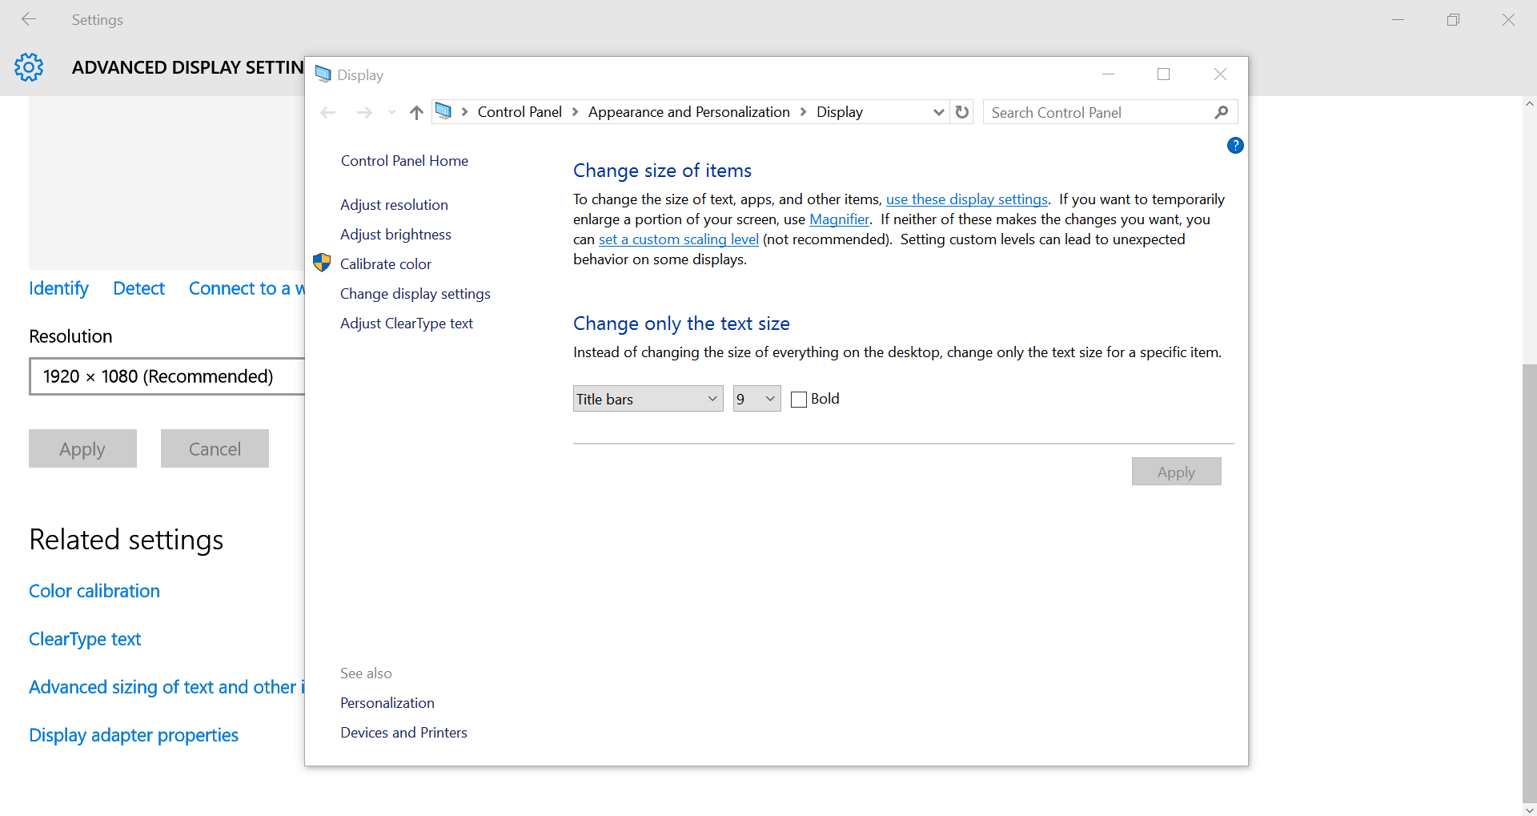Open Display adapter properties link

click(134, 735)
